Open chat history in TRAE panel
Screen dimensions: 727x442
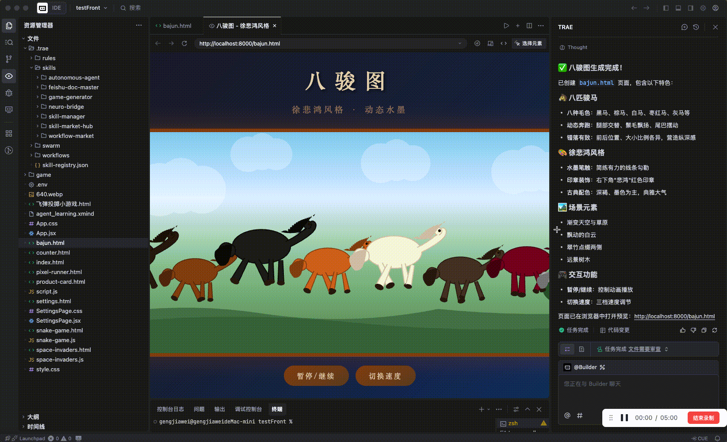coord(696,27)
